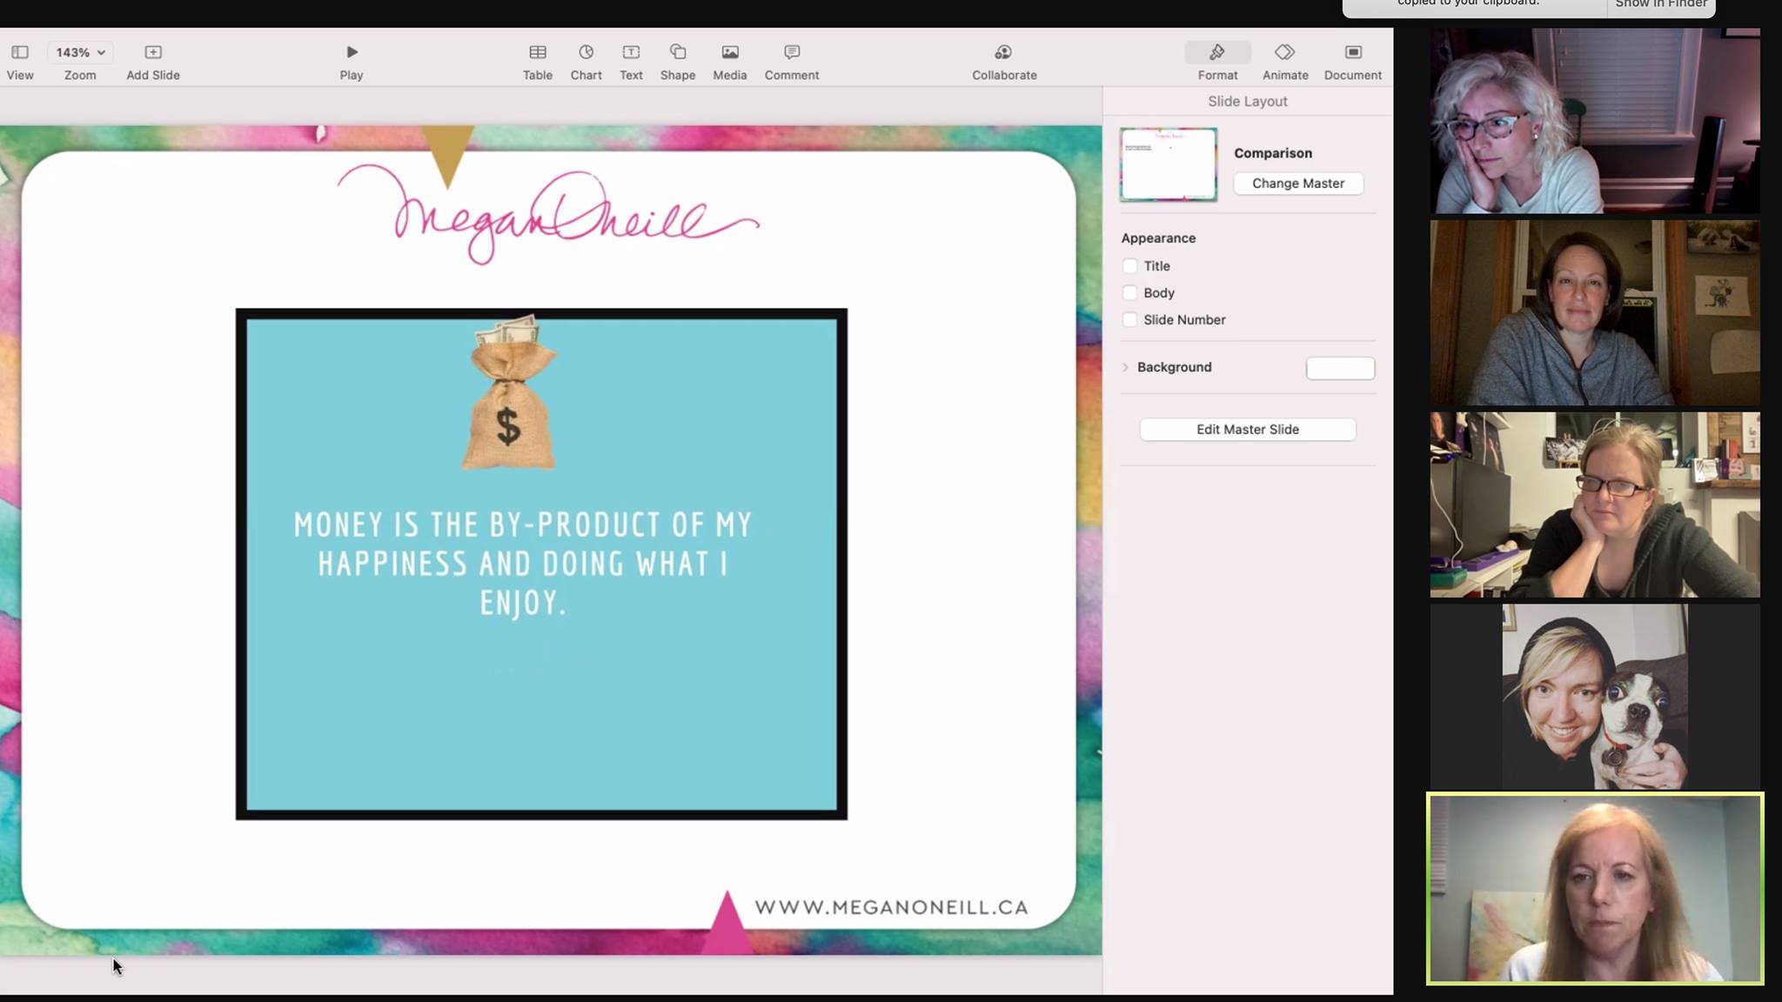Viewport: 1782px width, 1002px height.
Task: Insert a Table
Action: [x=538, y=63]
